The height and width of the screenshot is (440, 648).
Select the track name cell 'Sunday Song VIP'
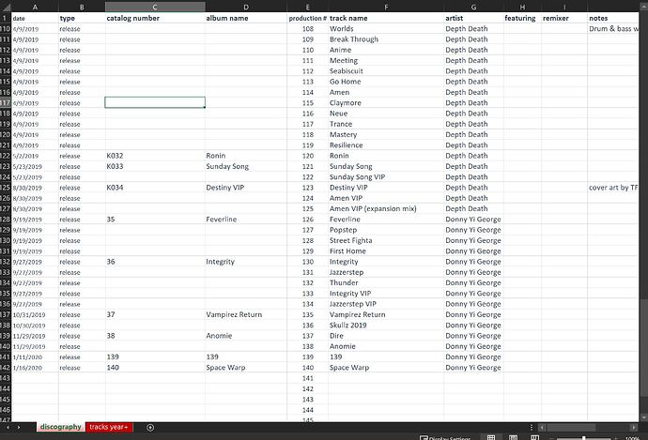coord(386,177)
